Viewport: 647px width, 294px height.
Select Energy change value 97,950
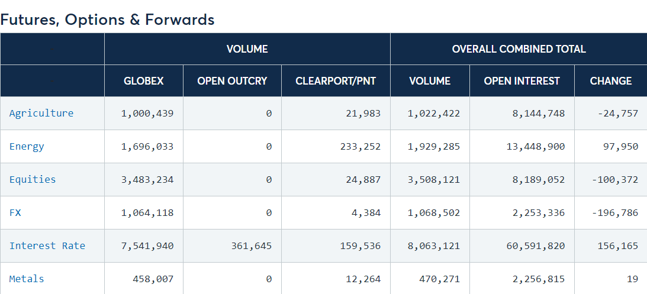pyautogui.click(x=621, y=146)
